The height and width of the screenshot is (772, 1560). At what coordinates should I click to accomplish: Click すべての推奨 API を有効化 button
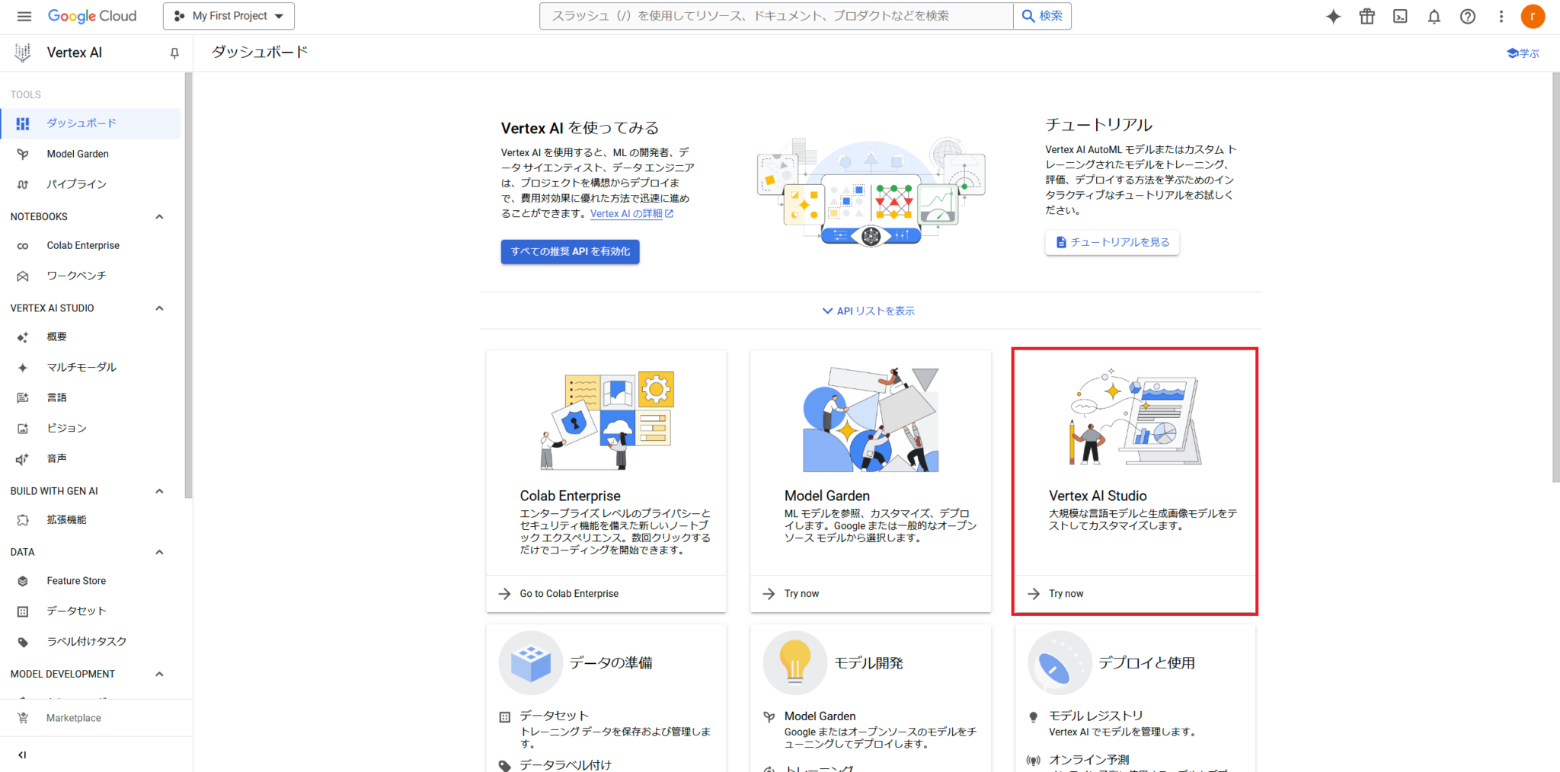pyautogui.click(x=570, y=251)
